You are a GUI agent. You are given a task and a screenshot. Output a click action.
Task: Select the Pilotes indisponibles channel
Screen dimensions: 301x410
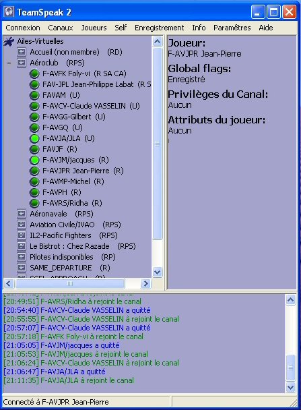[x=61, y=257]
